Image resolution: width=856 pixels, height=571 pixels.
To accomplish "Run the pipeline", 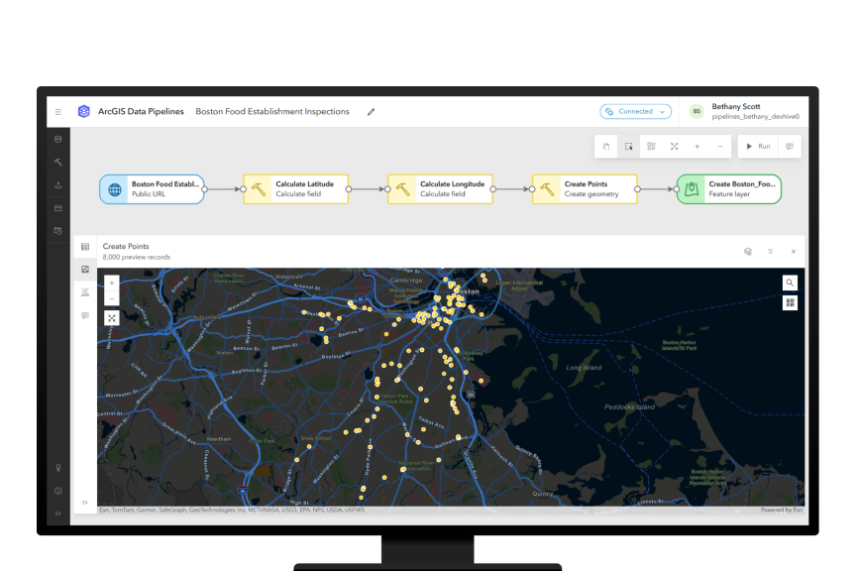I will (x=757, y=146).
